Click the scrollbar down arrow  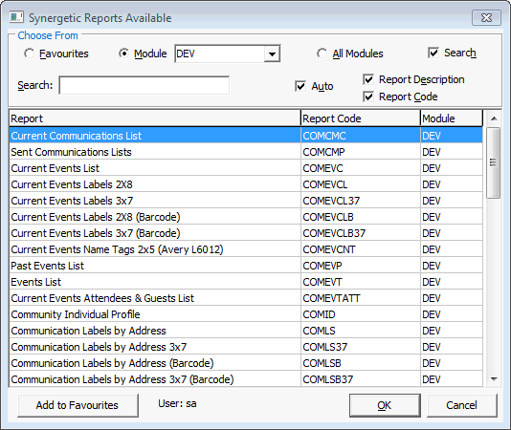494,379
